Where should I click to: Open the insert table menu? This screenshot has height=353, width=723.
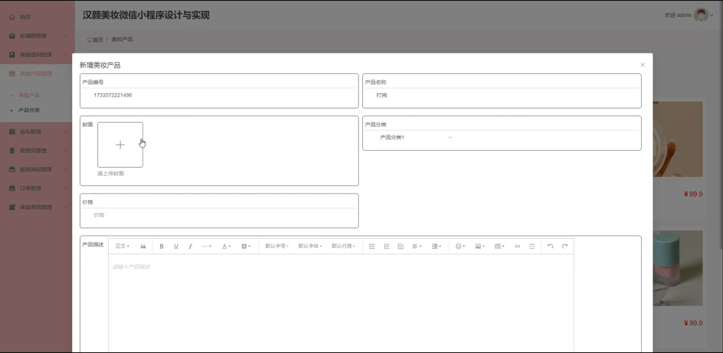coord(499,246)
